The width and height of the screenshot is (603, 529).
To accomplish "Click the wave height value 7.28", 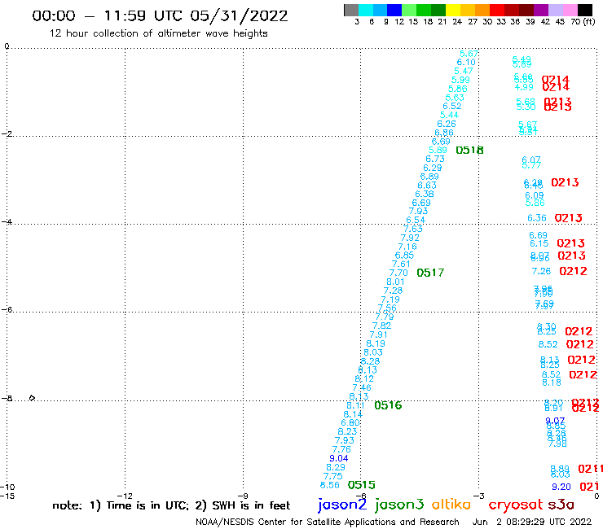I will click(393, 291).
